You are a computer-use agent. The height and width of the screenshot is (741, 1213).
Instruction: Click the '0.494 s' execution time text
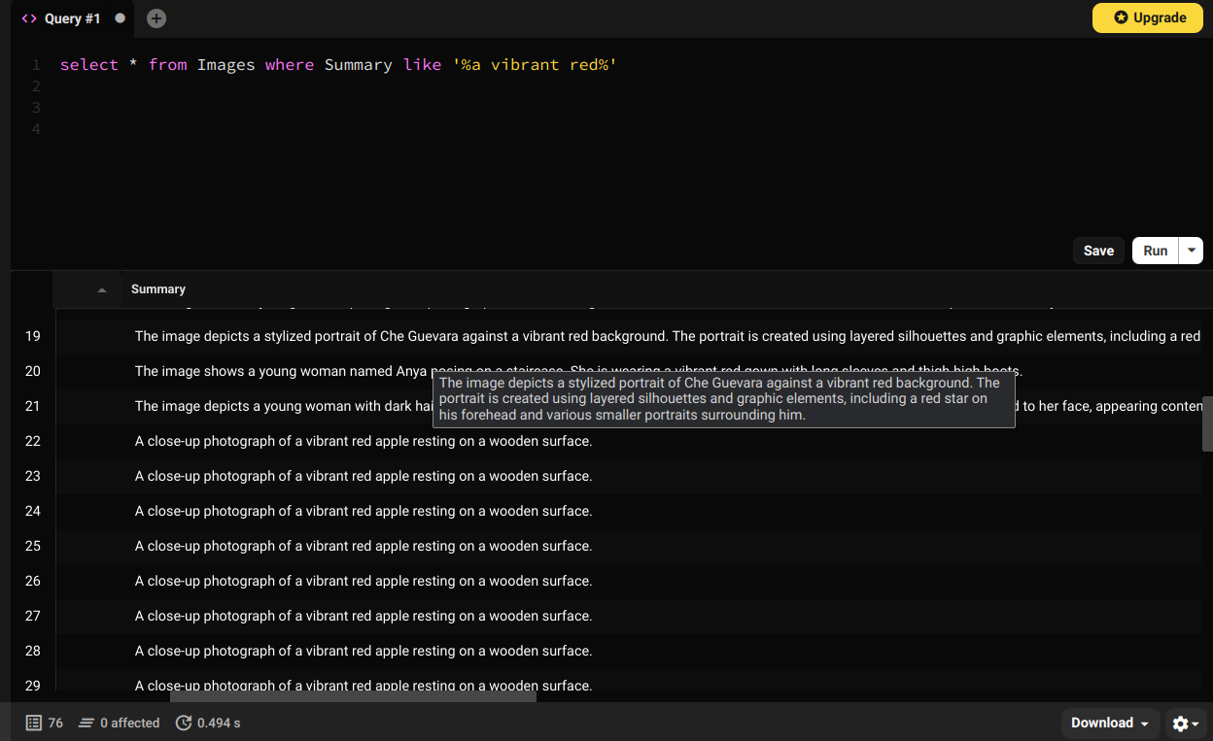[219, 723]
